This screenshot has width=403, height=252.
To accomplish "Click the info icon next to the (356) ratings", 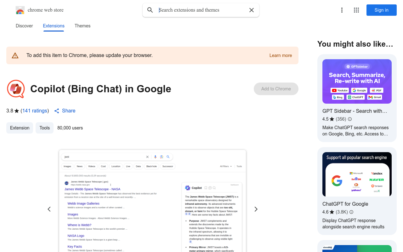I will click(x=350, y=119).
